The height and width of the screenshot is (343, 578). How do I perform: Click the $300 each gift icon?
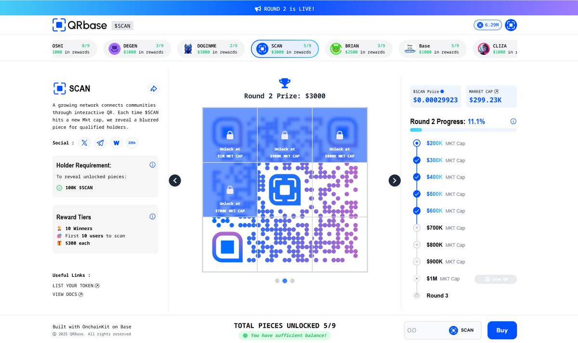[x=59, y=243]
